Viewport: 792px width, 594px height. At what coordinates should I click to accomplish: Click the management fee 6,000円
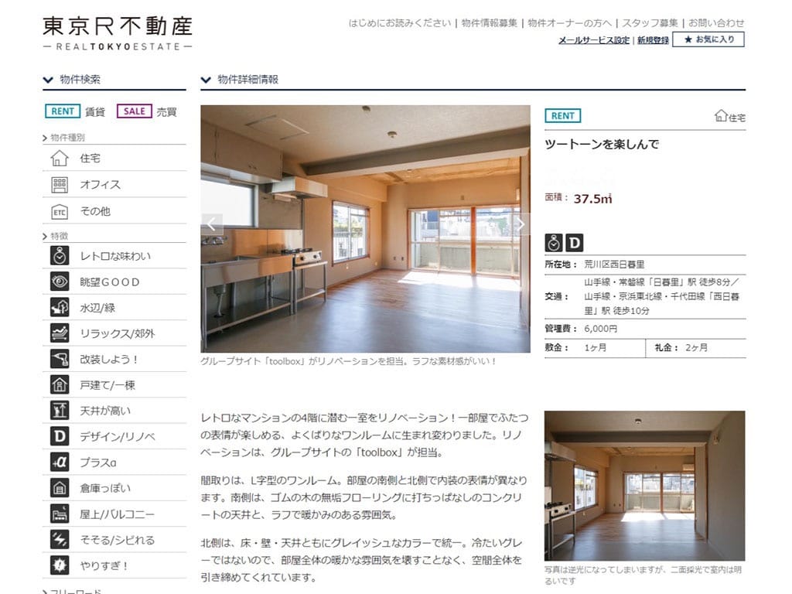(x=600, y=329)
